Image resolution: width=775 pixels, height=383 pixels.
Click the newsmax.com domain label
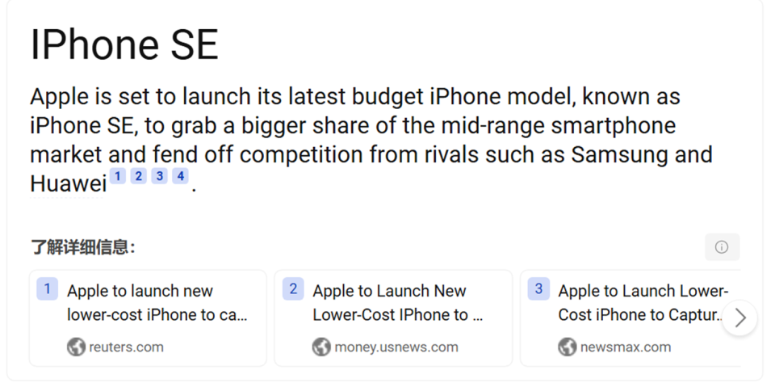625,347
